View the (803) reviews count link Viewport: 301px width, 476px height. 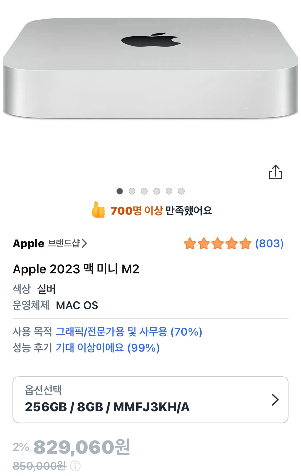[x=269, y=244]
